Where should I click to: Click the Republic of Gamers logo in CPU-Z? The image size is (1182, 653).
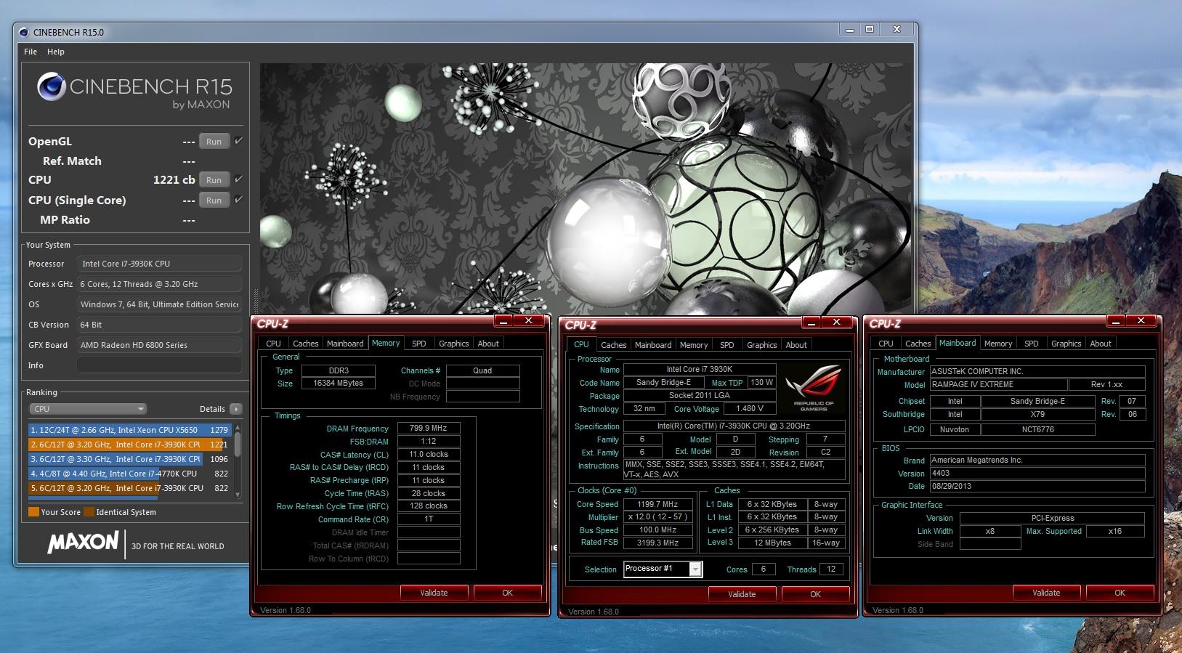[x=814, y=387]
